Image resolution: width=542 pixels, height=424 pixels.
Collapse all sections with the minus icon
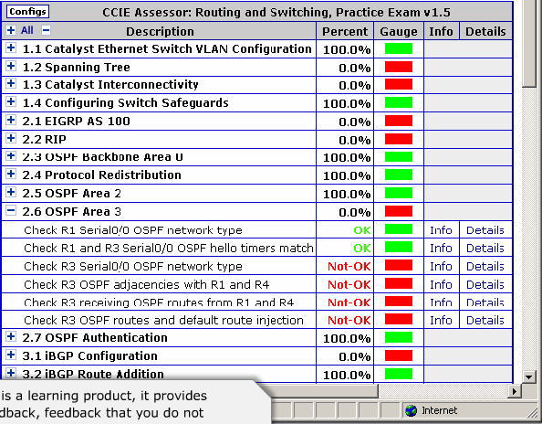(46, 30)
